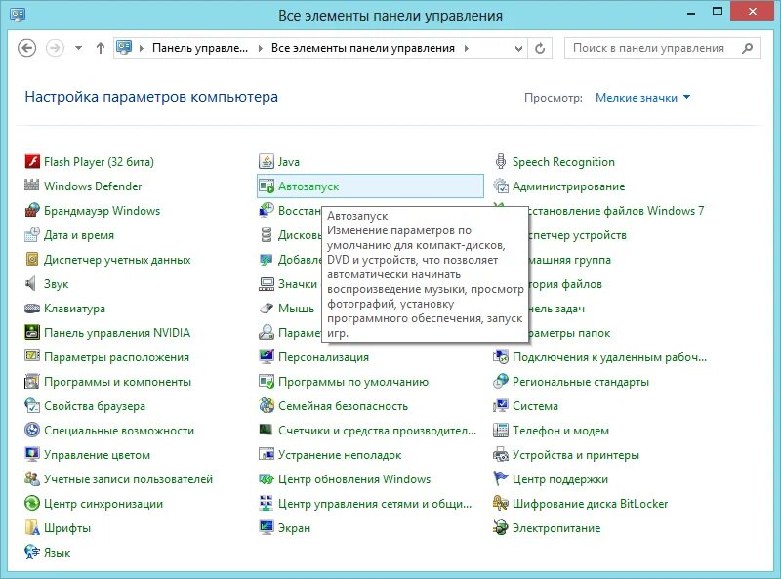Image resolution: width=781 pixels, height=579 pixels.
Task: Refresh the control panel view
Action: tap(540, 49)
